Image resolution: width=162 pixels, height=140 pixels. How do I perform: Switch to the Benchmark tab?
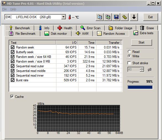[20, 28]
